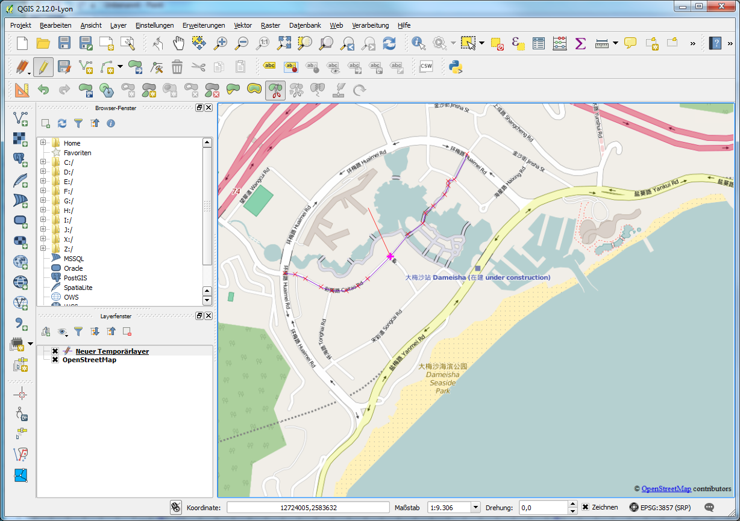The height and width of the screenshot is (521, 740).
Task: Open the Help icon in toolbar
Action: tap(715, 43)
